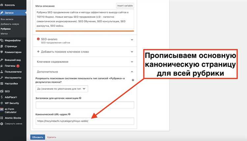Image resolution: width=247 pixels, height=141 pixels.
Task: Open help for search results visibility question
Action: tap(133, 80)
